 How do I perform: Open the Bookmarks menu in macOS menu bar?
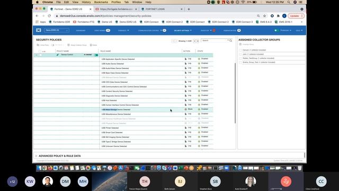[101, 2]
